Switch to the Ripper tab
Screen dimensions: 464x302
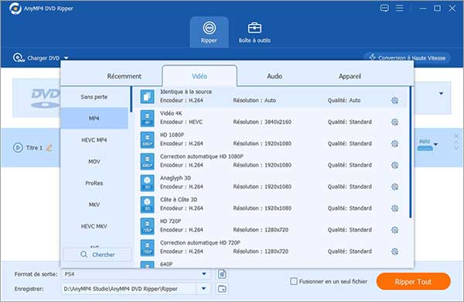pyautogui.click(x=209, y=33)
